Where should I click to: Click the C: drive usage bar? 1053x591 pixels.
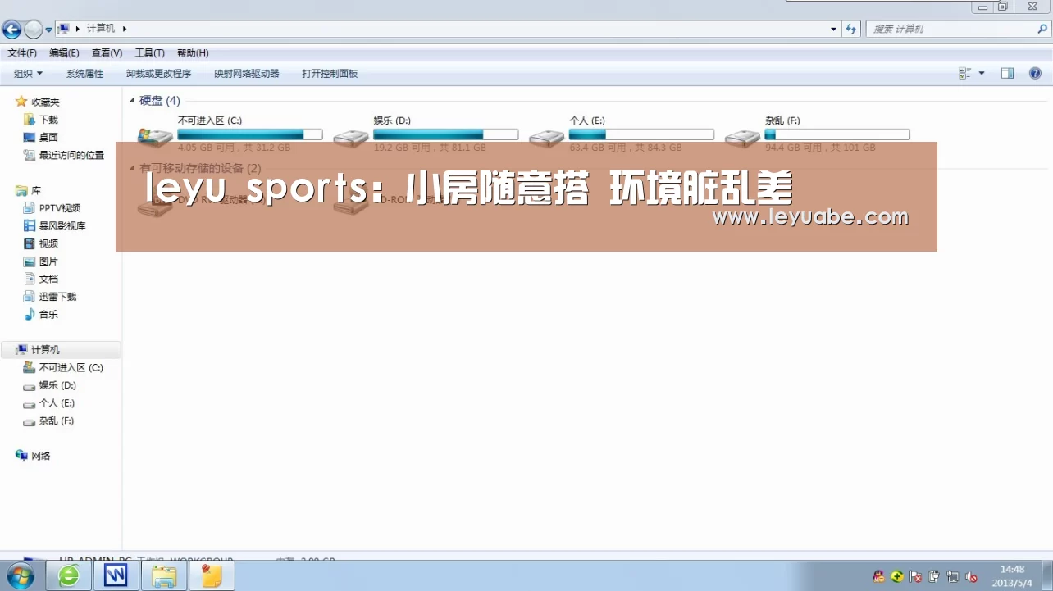250,134
